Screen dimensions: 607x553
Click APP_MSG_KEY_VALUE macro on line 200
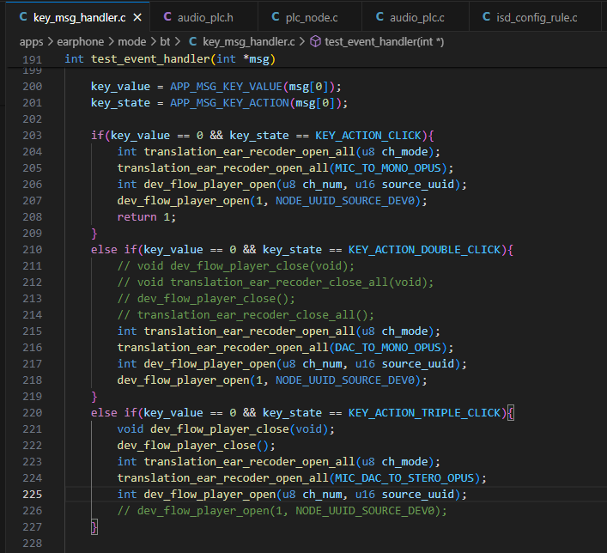tap(226, 87)
